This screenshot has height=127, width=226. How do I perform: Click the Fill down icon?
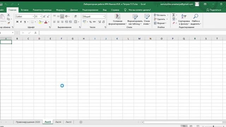[174, 19]
